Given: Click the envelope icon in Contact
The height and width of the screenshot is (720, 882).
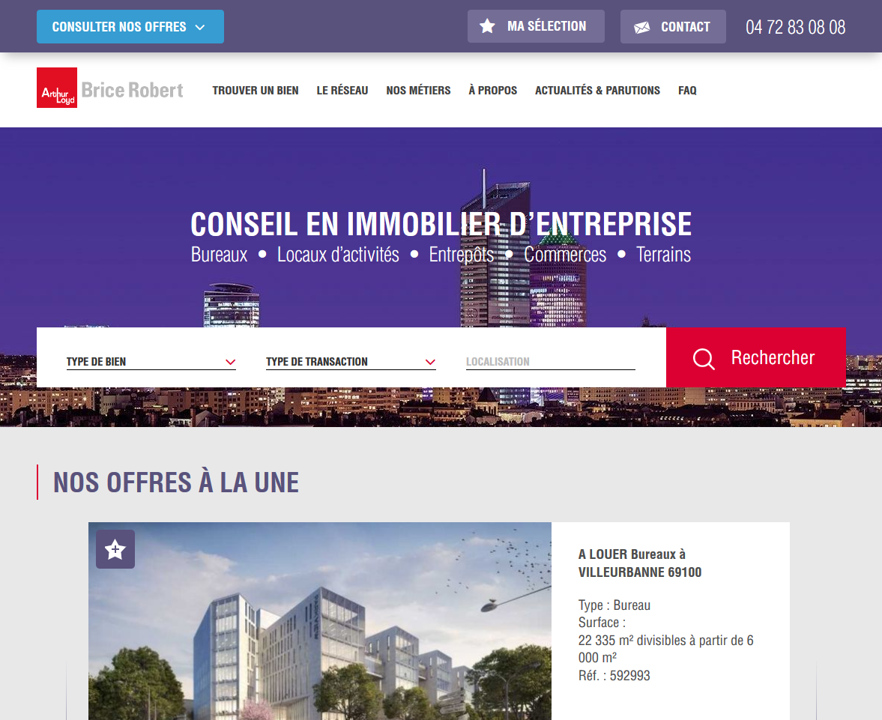Looking at the screenshot, I should click(641, 27).
